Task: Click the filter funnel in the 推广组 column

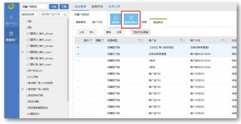Action: tap(181, 41)
